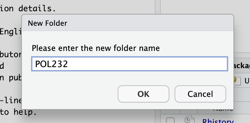Image resolution: width=250 pixels, height=123 pixels.
Task: Click the Update button labeled U
Action: coord(247,81)
